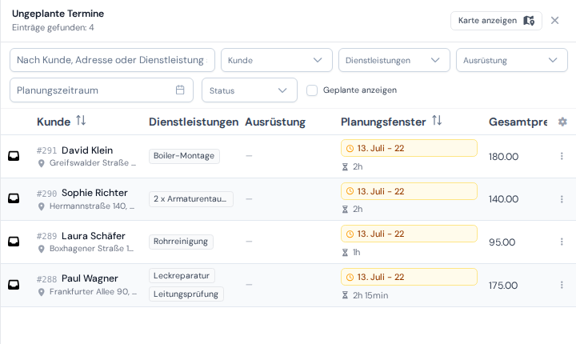Screen dimensions: 576x344
Task: Click the order number #290
Action: click(46, 194)
